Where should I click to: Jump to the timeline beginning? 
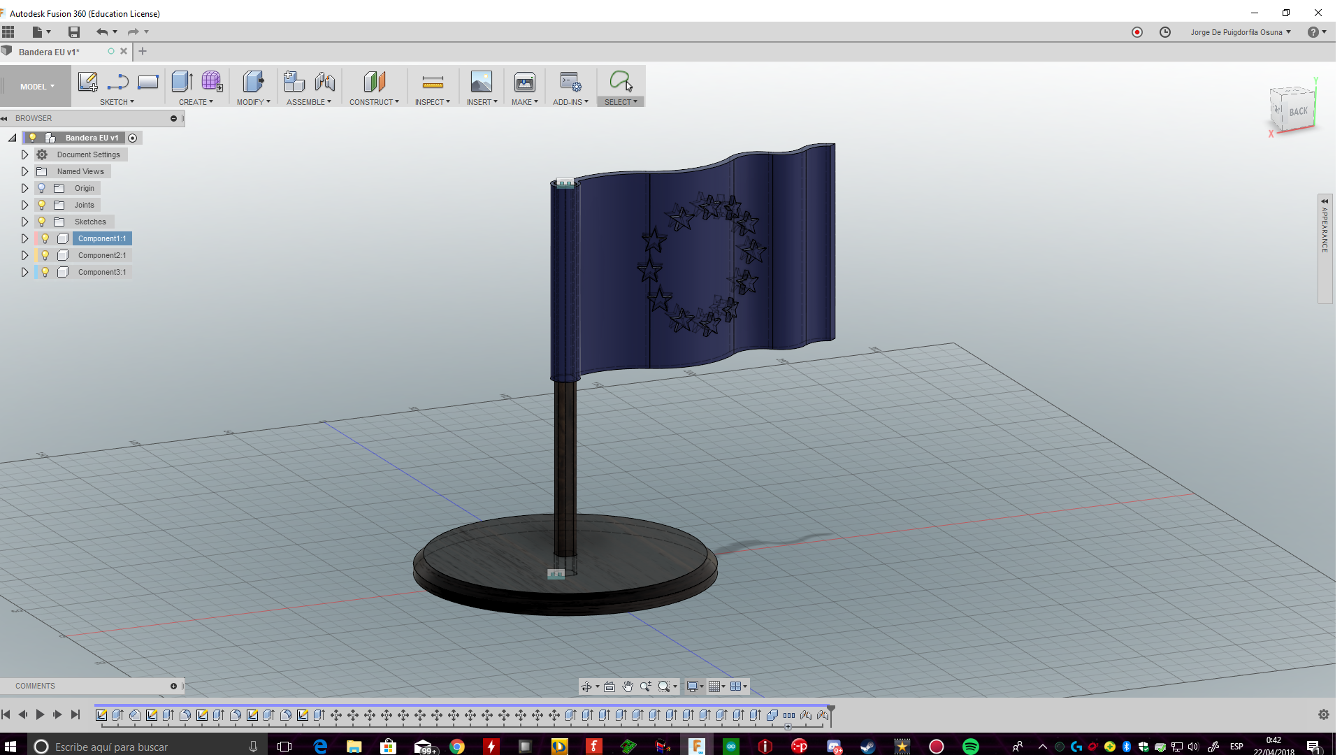(x=6, y=714)
